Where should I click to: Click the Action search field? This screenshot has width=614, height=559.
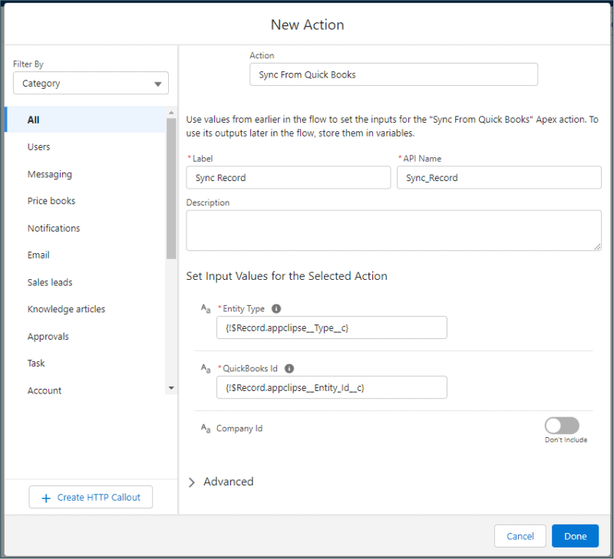tap(394, 74)
